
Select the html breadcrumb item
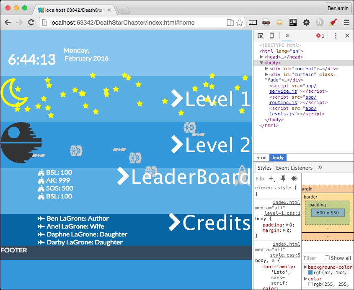[261, 158]
